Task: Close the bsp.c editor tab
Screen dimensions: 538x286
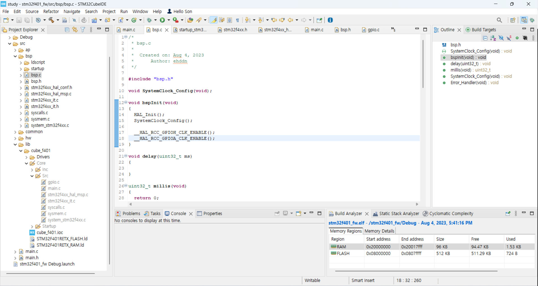Action: point(167,30)
